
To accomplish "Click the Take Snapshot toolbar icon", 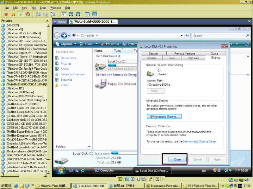I will pyautogui.click(x=38, y=14).
